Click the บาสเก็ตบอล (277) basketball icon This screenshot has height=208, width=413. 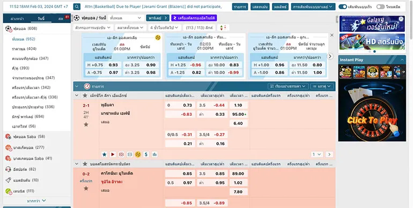click(9, 147)
